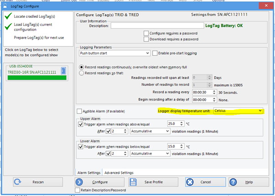Adjust Begin recording delay stepper

tap(214, 100)
